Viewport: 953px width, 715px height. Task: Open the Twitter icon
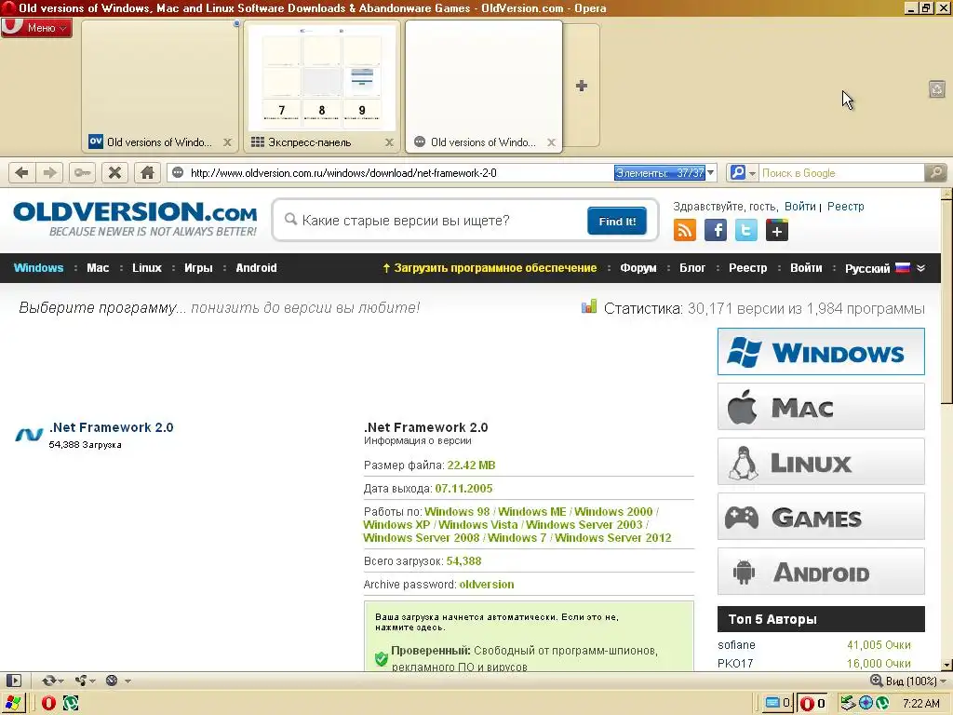click(745, 231)
